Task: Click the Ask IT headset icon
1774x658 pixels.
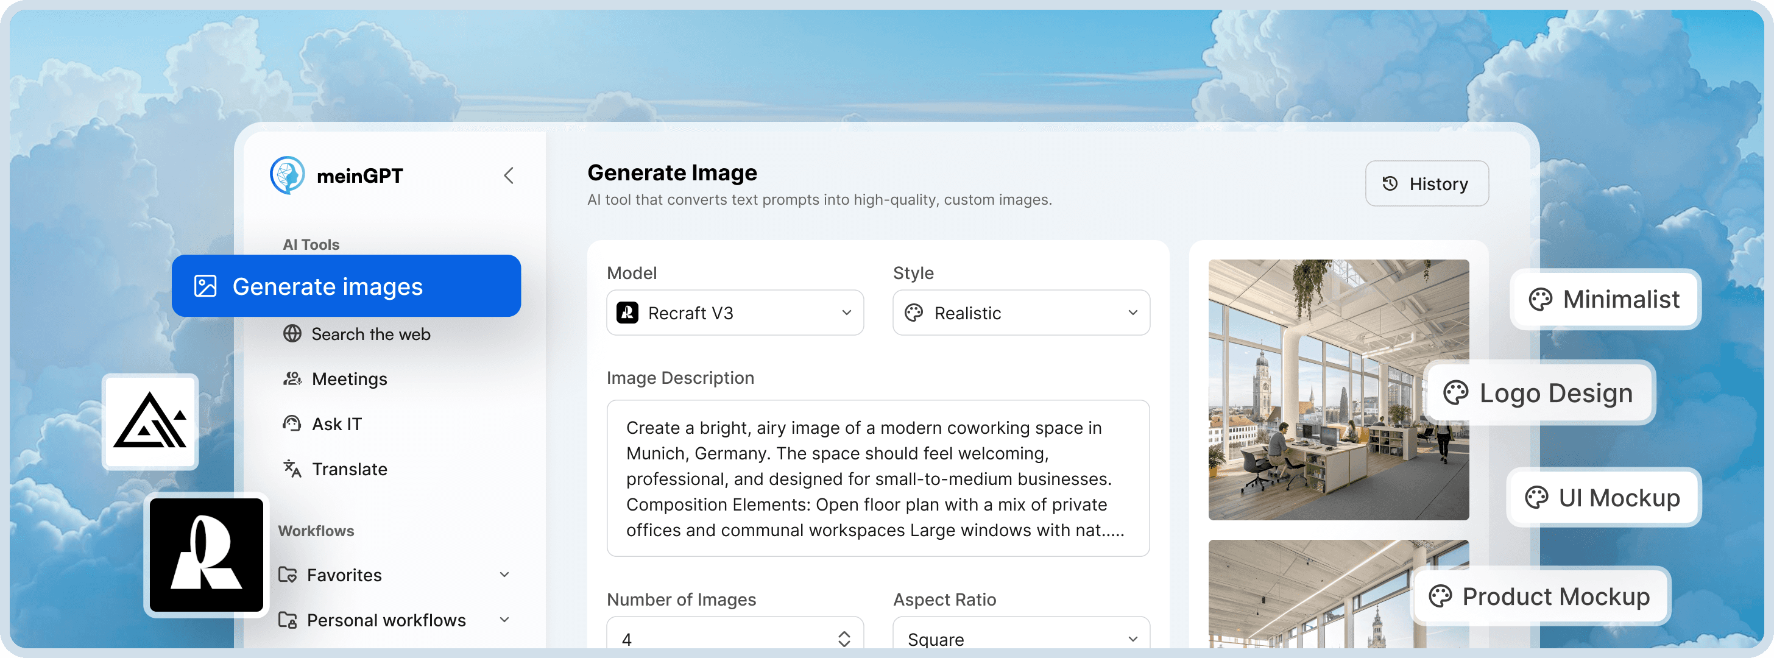Action: click(292, 423)
